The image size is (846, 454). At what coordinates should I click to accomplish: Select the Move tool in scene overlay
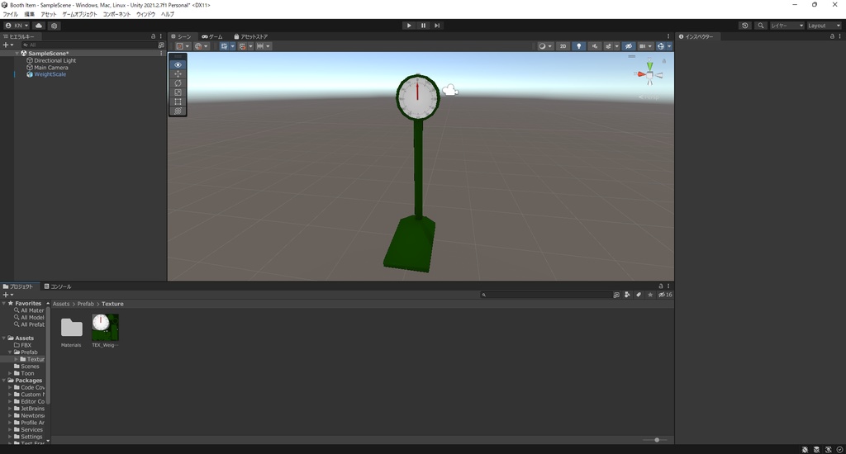tap(178, 73)
